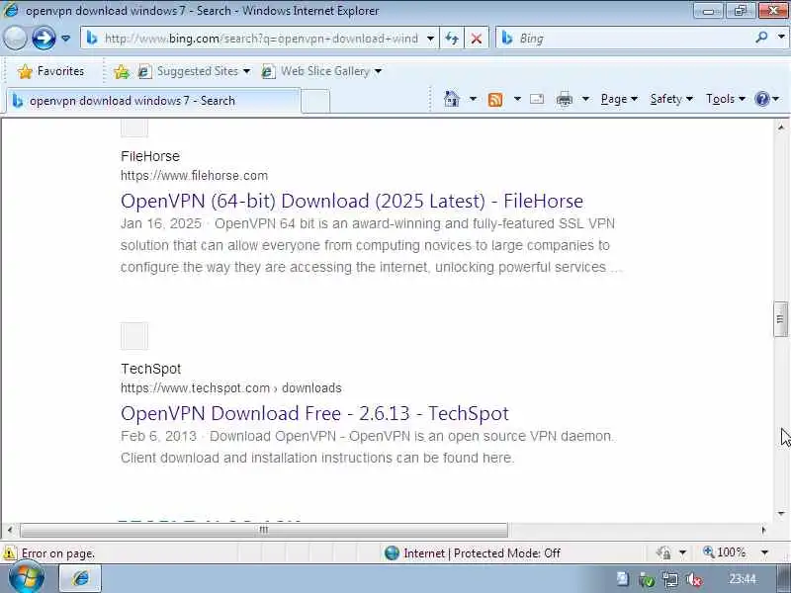Open the recent pages dropdown arrow

pos(65,39)
